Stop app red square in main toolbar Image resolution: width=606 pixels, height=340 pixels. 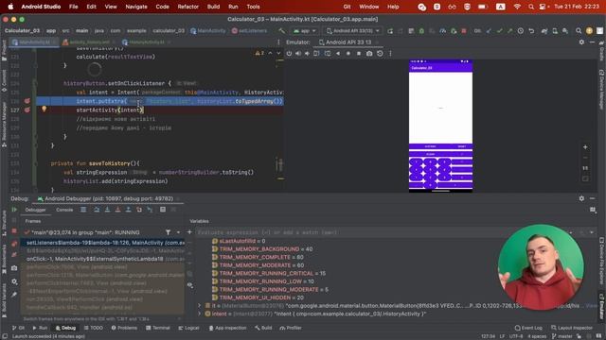pos(464,31)
